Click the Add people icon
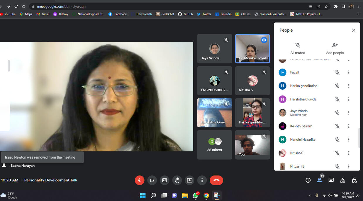363x201 pixels. [335, 48]
